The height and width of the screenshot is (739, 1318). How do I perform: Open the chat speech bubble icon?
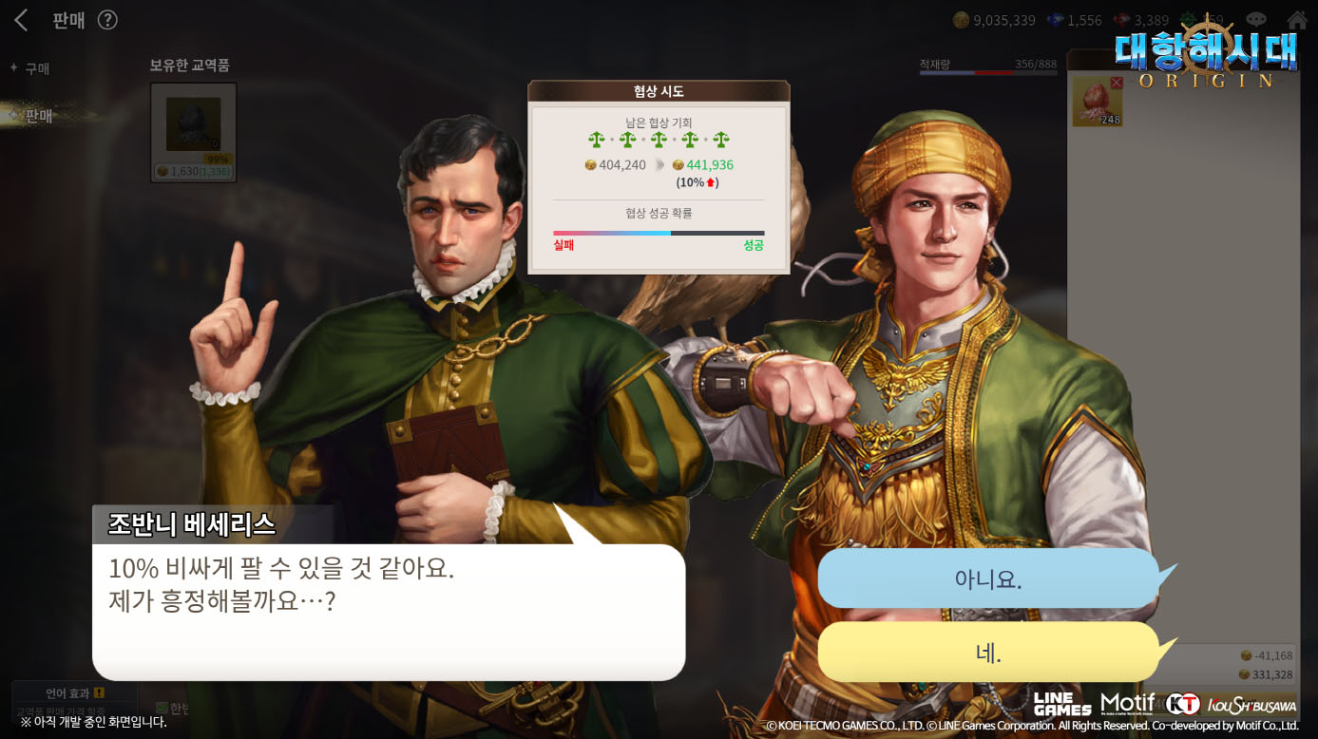pyautogui.click(x=1256, y=20)
